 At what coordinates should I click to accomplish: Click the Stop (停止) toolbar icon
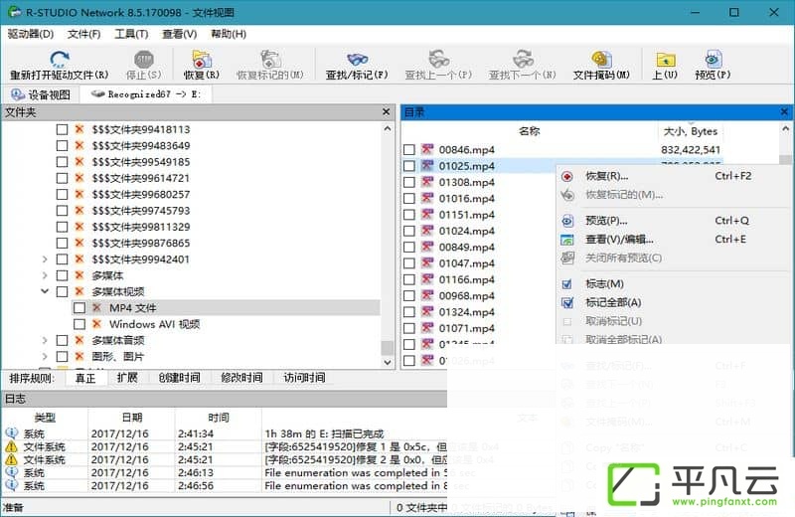(143, 59)
